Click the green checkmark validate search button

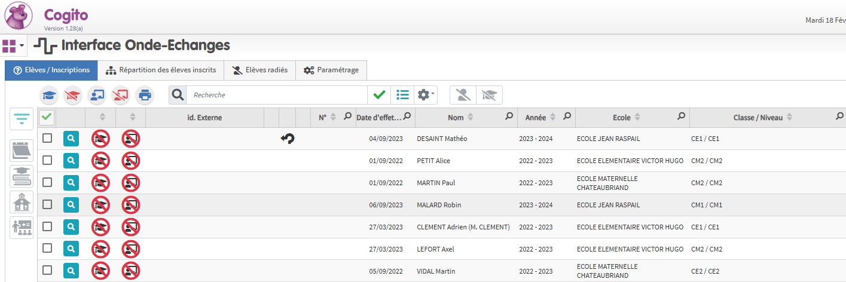tap(379, 95)
